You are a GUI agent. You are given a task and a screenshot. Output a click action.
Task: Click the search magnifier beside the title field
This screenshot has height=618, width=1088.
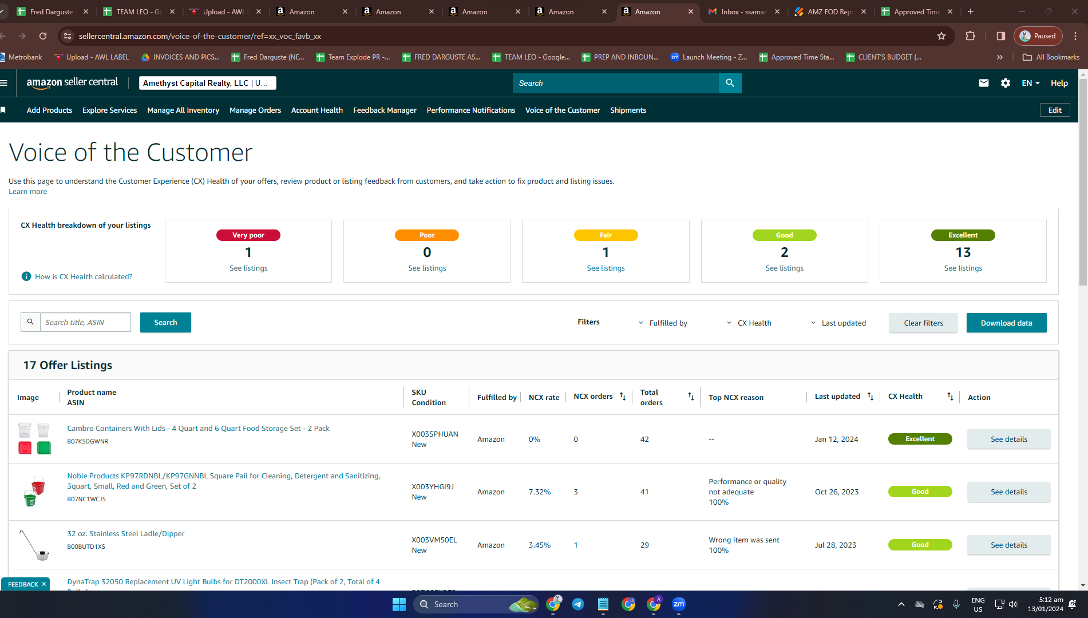click(x=30, y=322)
